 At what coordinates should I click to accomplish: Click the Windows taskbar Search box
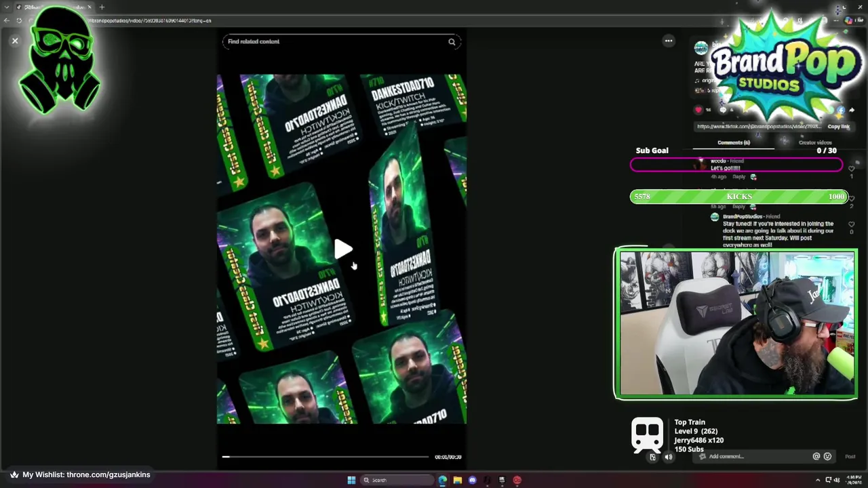pyautogui.click(x=396, y=480)
